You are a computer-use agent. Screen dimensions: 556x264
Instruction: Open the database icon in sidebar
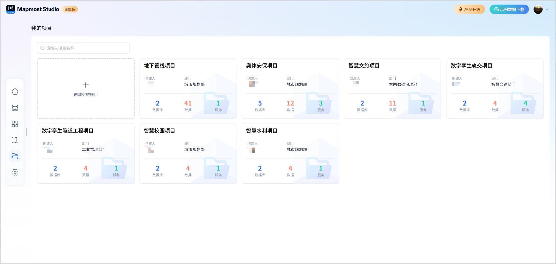coord(15,108)
